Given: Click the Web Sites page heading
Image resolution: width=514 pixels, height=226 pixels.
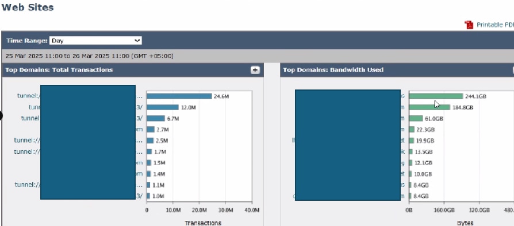Looking at the screenshot, I should point(27,7).
